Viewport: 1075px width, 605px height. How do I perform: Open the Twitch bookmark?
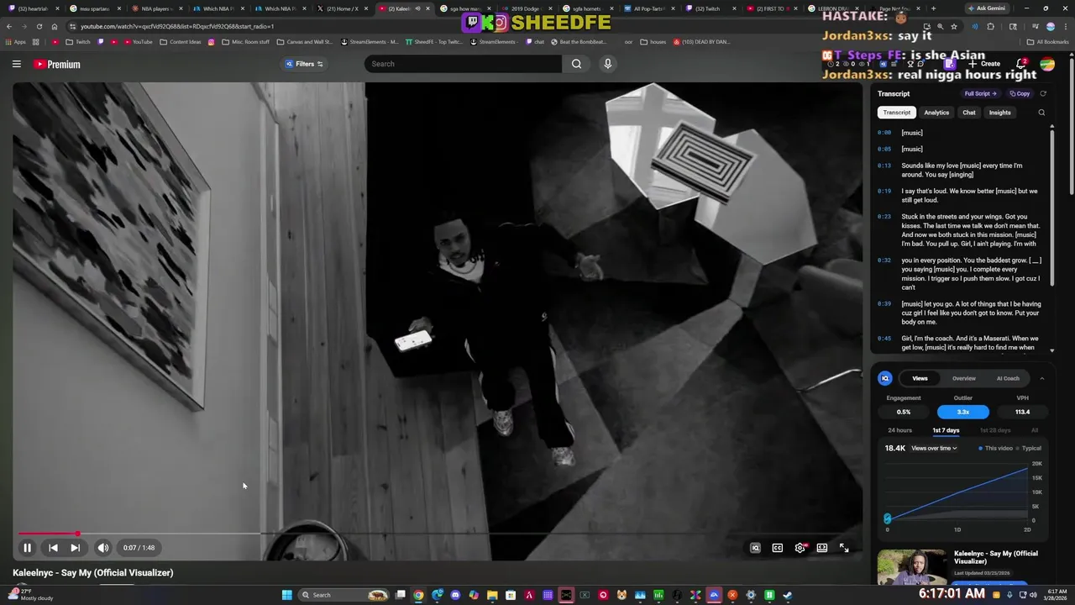point(77,41)
